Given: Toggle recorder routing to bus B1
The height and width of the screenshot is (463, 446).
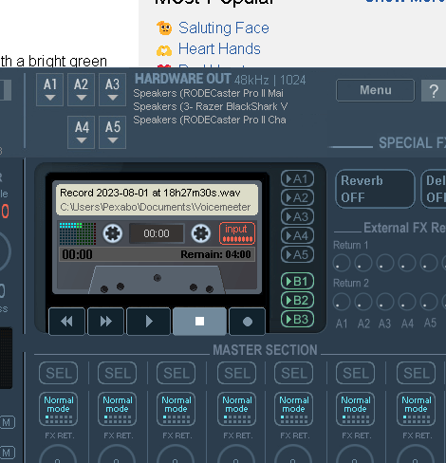Looking at the screenshot, I should point(297,281).
